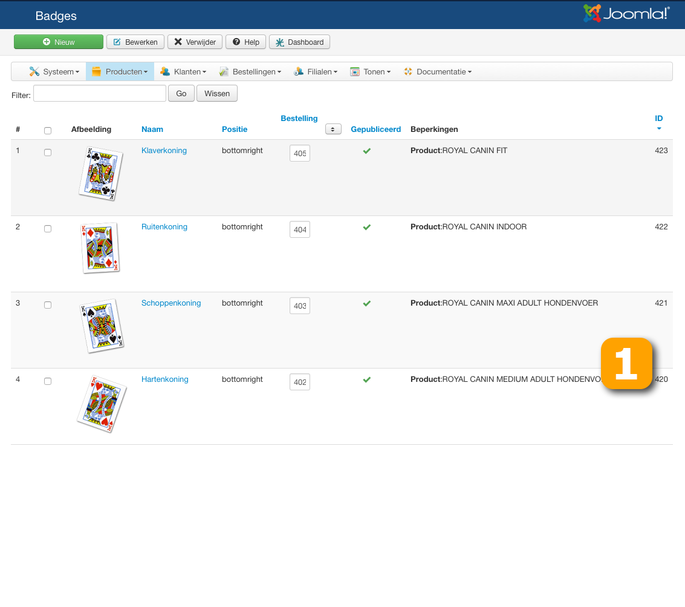685x607 pixels.
Task: Open the Schoppenkoning badge
Action: pos(171,303)
